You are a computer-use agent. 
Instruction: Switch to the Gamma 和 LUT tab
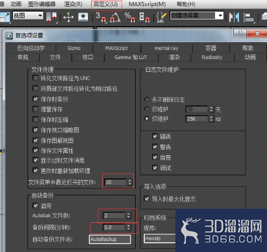pos(131,57)
